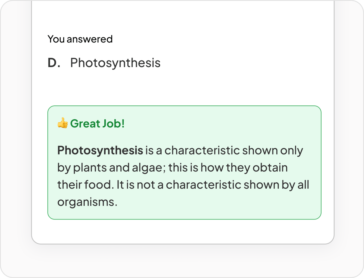Screen dimensions: 364x278
Task: Select the answer letter "D."
Action: point(54,63)
